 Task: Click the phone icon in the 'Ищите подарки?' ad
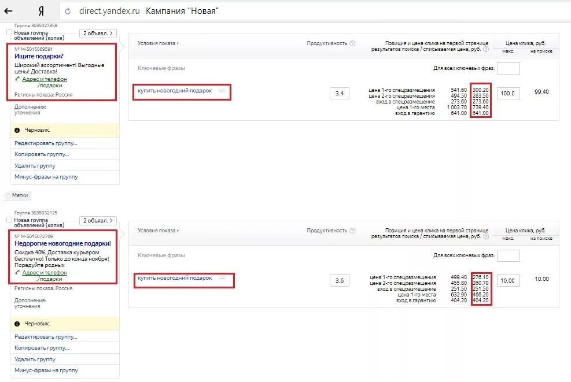tap(17, 79)
